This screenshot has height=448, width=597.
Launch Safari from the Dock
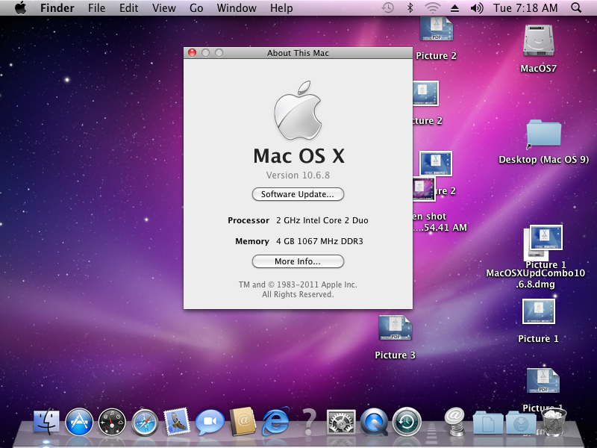(x=145, y=422)
